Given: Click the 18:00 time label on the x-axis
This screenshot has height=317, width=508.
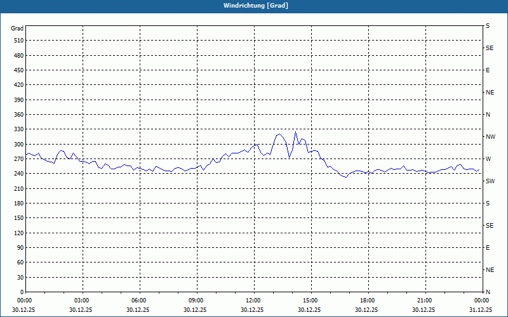Looking at the screenshot, I should point(368,301).
